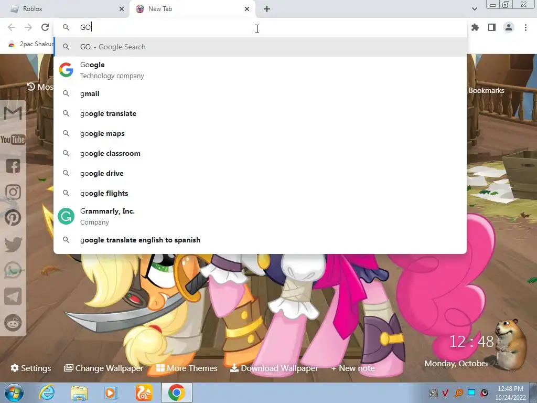Select Grammarly, Inc. suggestion
Screen dimensions: 537x403
coord(260,216)
